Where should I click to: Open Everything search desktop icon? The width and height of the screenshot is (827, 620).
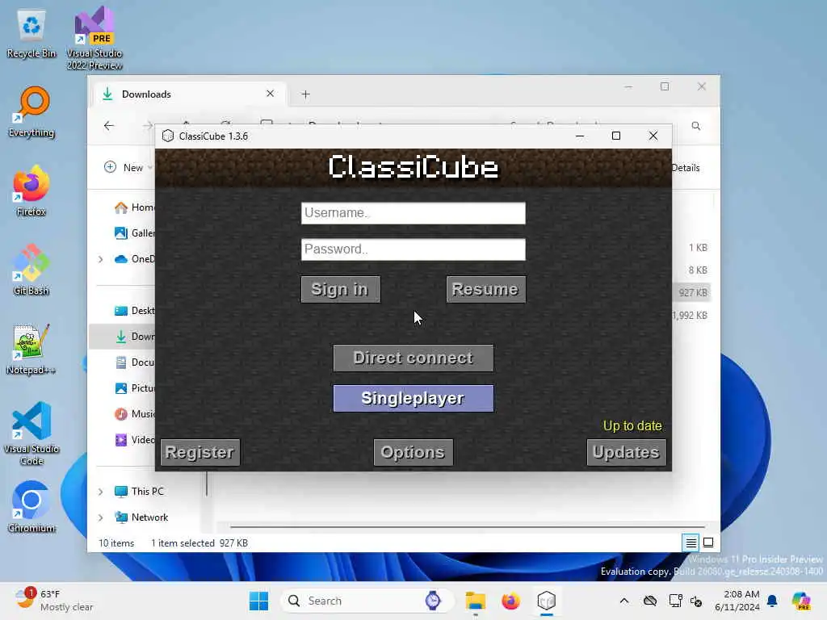31,113
